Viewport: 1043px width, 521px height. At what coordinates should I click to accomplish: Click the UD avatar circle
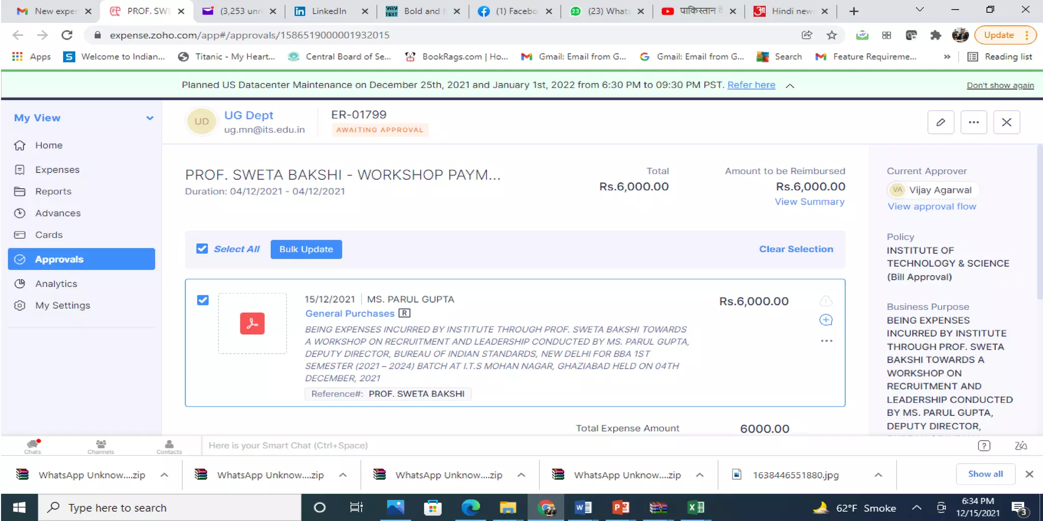pos(202,122)
